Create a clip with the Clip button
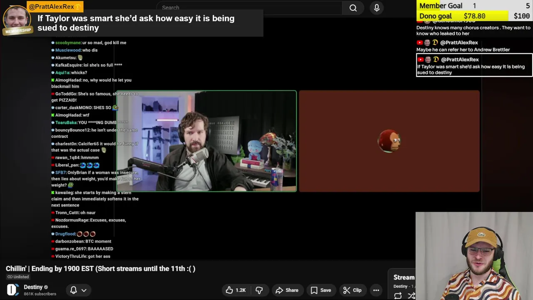This screenshot has height=300, width=533. tap(352, 290)
